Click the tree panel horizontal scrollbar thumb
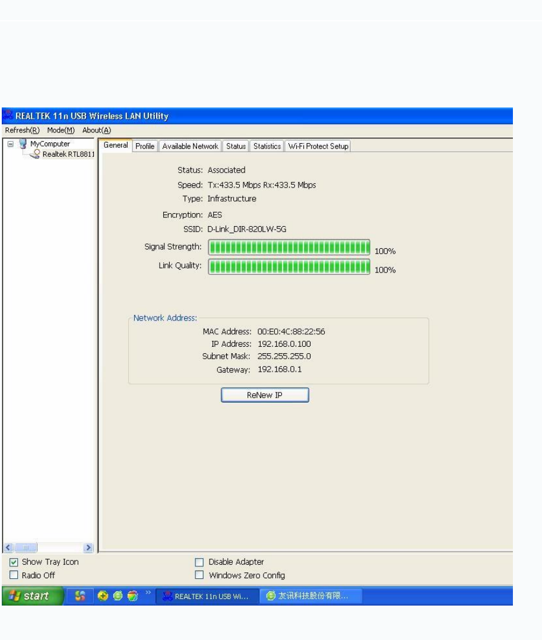 point(26,547)
